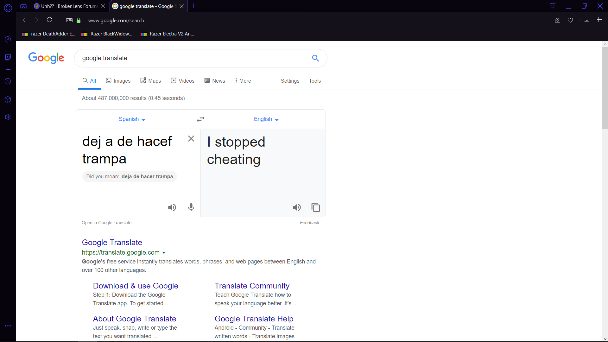This screenshot has height=342, width=608.
Task: Expand the More search categories menu
Action: click(243, 81)
